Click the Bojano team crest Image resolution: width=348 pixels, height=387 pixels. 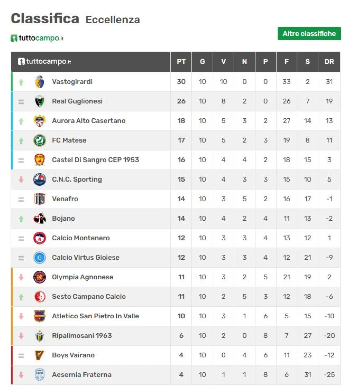pos(40,218)
